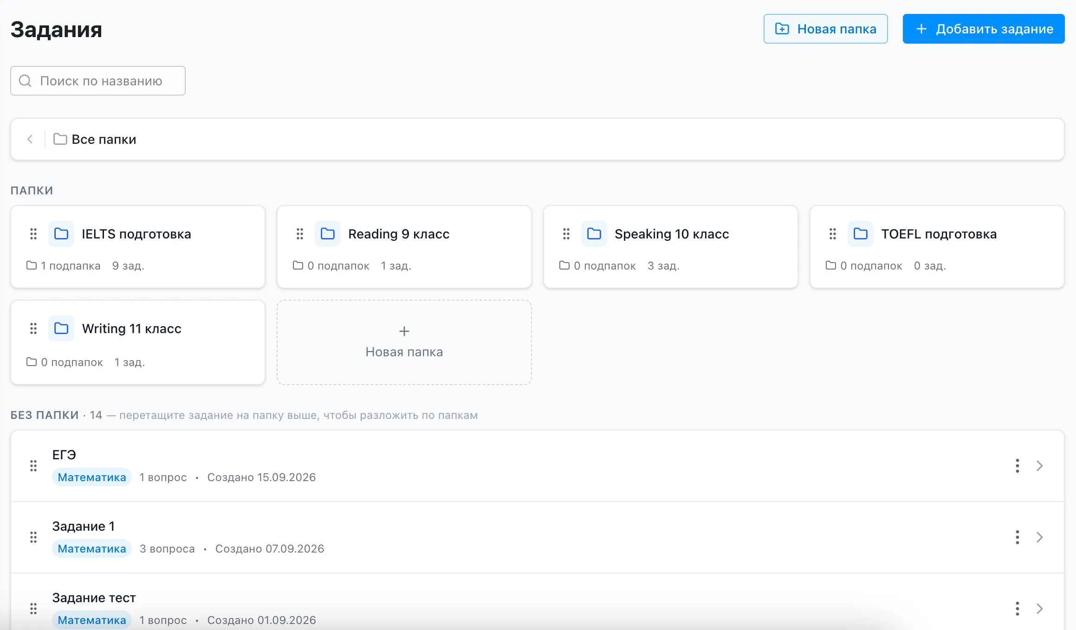The image size is (1076, 630).
Task: Open the three-dot menu for Задание 1
Action: (x=1018, y=537)
